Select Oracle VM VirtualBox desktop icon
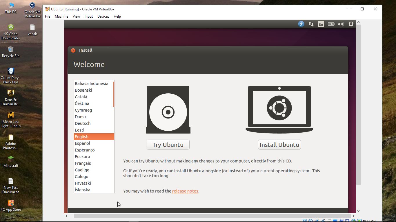 point(32,10)
